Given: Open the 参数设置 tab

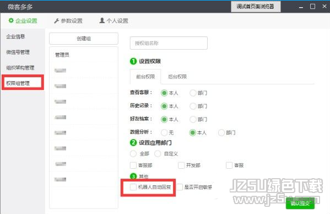Looking at the screenshot, I should [x=68, y=21].
